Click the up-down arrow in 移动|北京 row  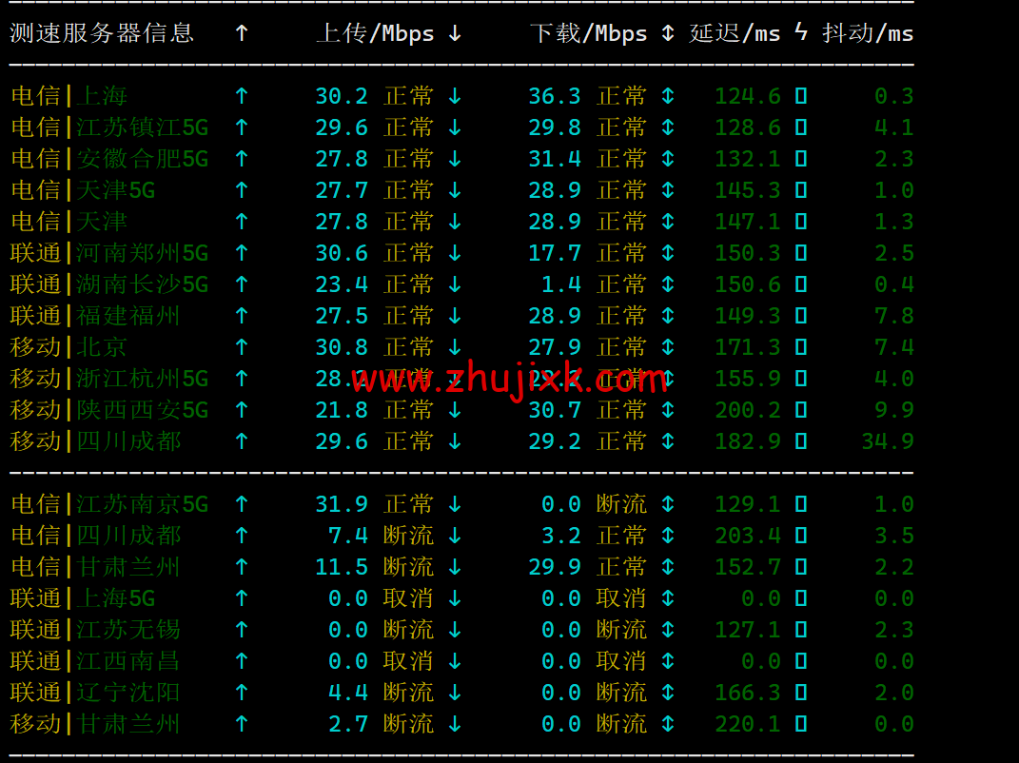coord(668,347)
